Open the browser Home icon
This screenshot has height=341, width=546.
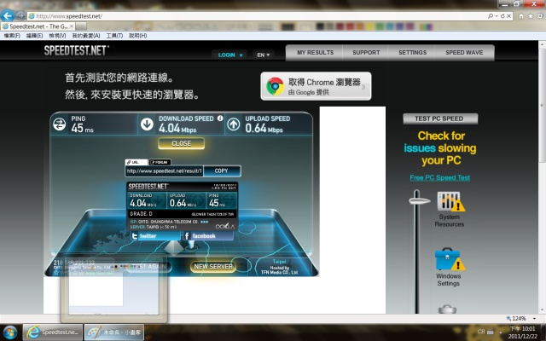[x=521, y=16]
